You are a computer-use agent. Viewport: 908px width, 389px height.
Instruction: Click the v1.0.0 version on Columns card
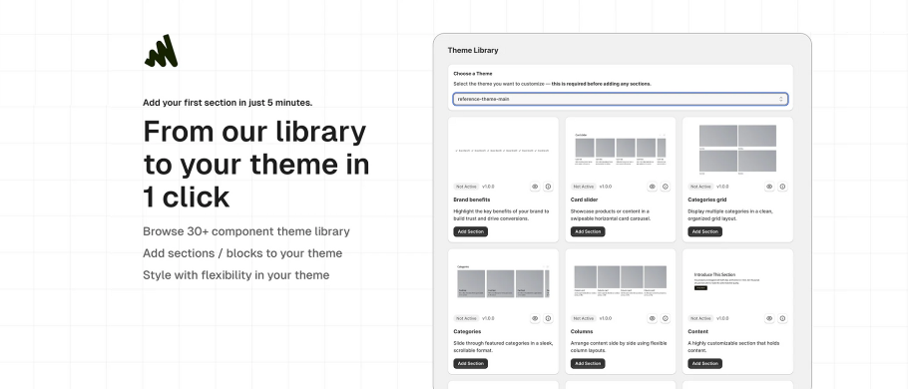(606, 318)
